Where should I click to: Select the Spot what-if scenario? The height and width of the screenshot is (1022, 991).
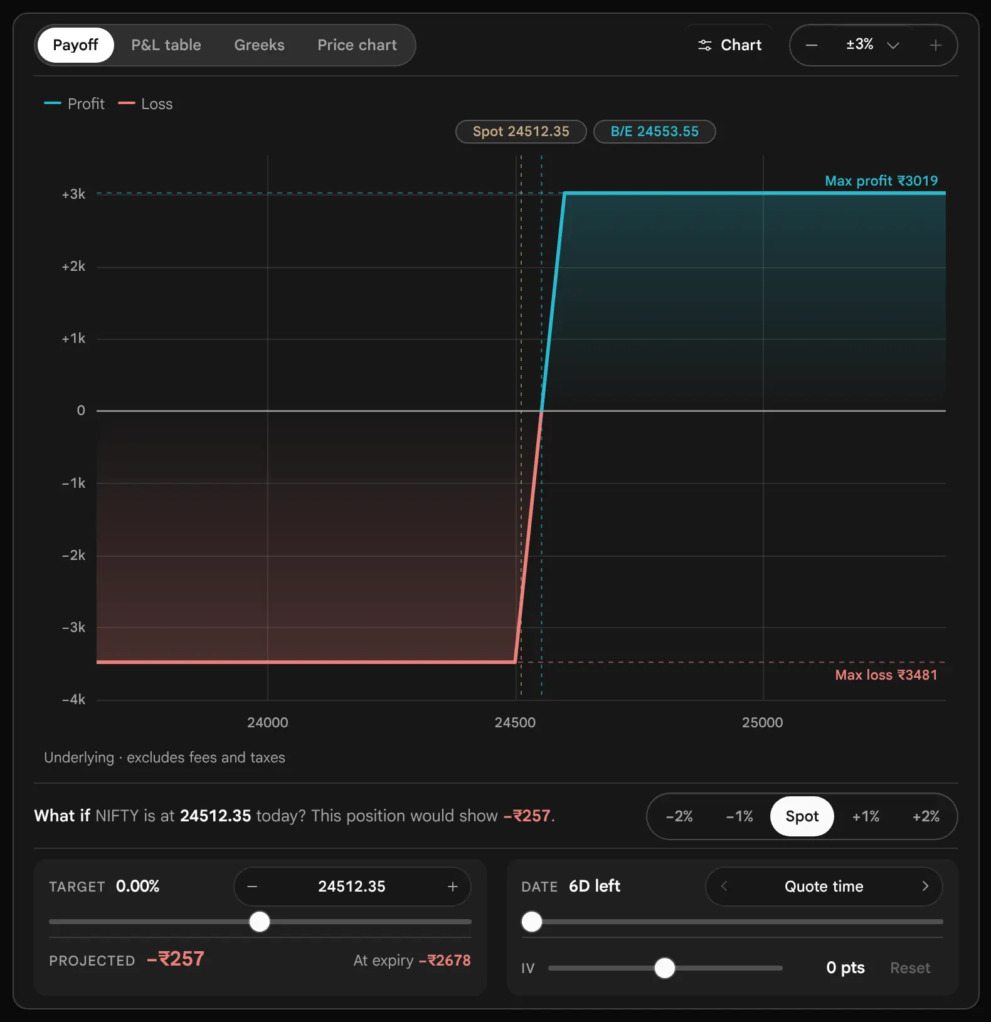point(802,816)
